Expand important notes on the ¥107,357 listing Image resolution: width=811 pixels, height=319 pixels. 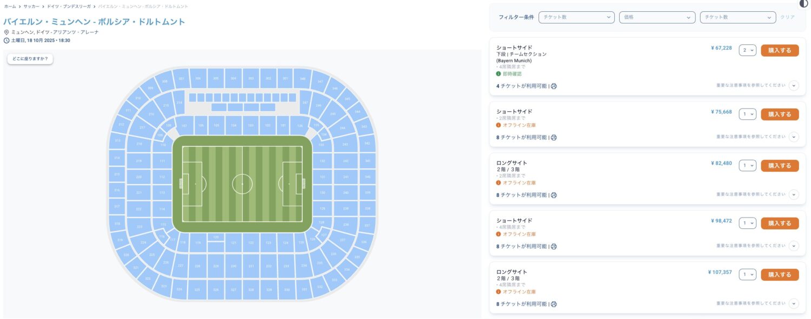coord(794,303)
